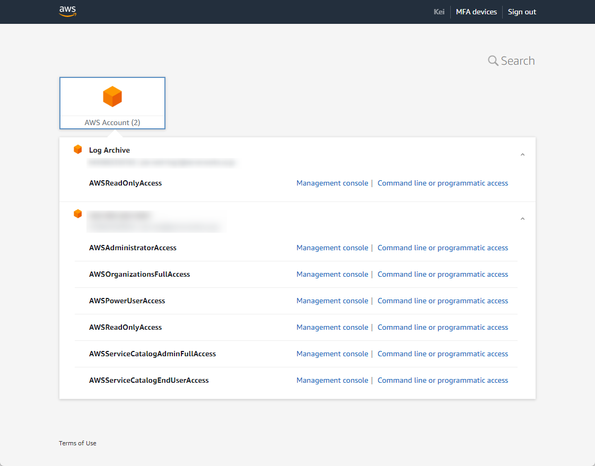Screen dimensions: 595x466
Task: Open Management console for AWSPowerUserAccess
Action: [x=332, y=301]
